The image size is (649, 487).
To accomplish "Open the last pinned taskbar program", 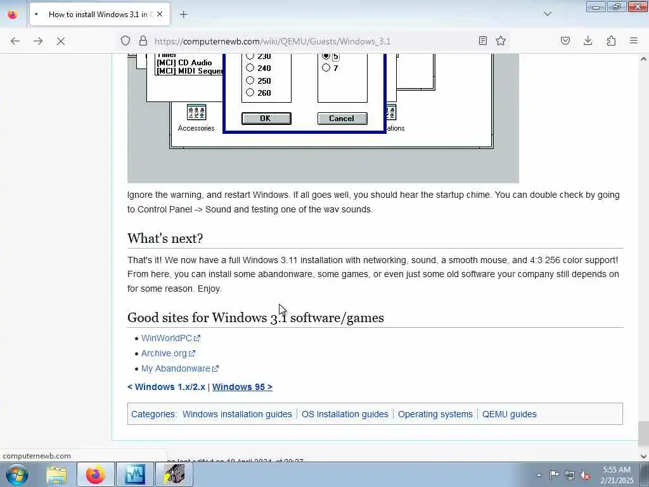I will tap(174, 474).
